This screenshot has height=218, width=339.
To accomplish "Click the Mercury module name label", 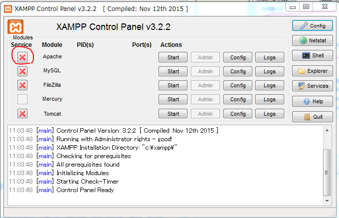I will (52, 99).
